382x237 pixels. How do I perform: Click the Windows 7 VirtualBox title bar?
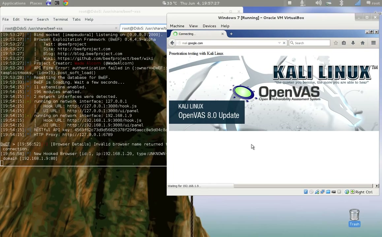[x=261, y=18]
